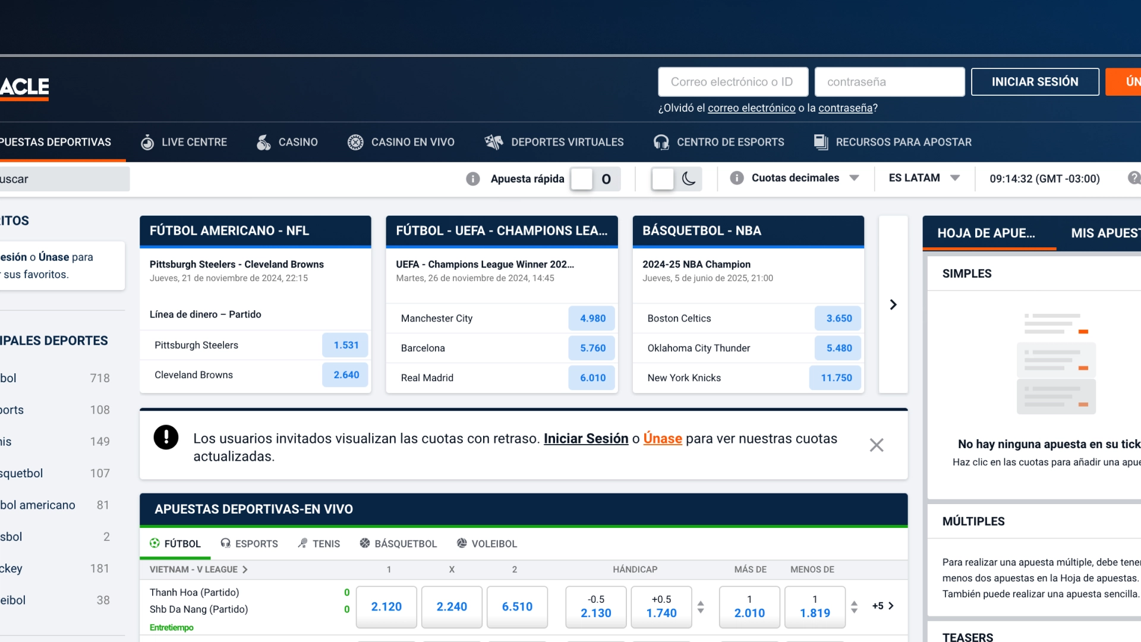Toggle the dark mode switch
Viewport: 1141px width, 642px height.
coord(677,179)
